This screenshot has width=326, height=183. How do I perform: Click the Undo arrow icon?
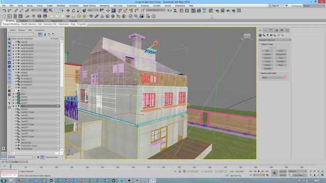[4, 11]
